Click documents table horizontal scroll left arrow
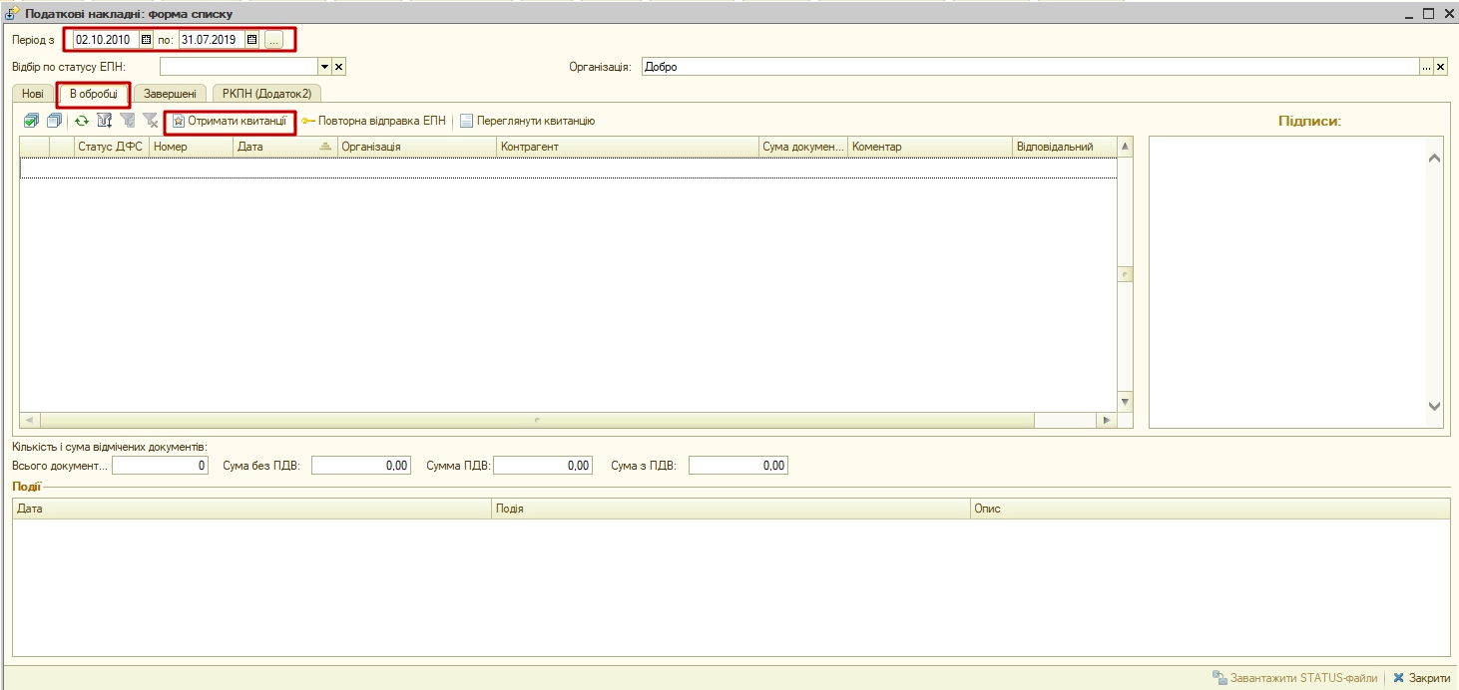Image resolution: width=1459 pixels, height=690 pixels. click(x=28, y=421)
